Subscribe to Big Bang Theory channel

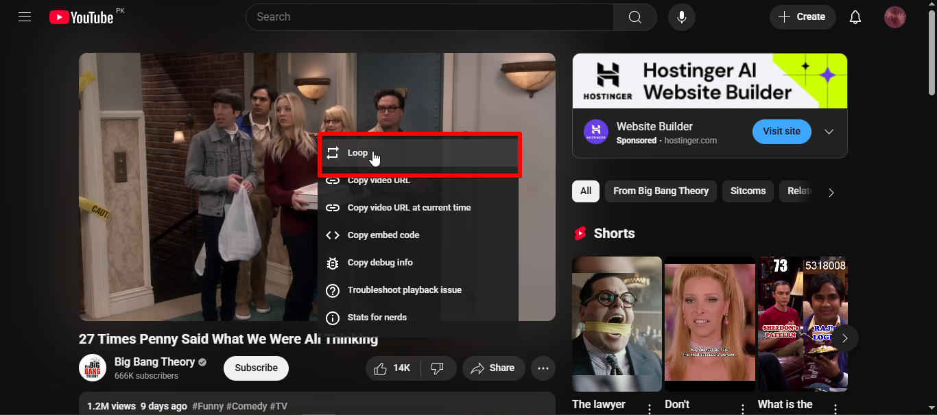coord(256,368)
